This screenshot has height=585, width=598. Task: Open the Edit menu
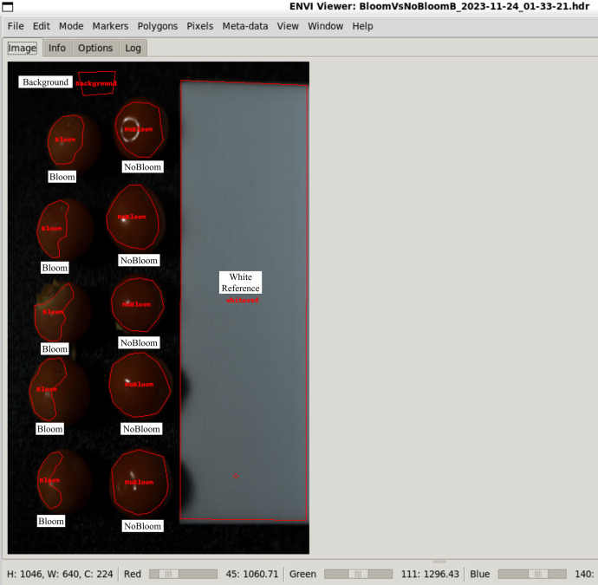[x=42, y=26]
